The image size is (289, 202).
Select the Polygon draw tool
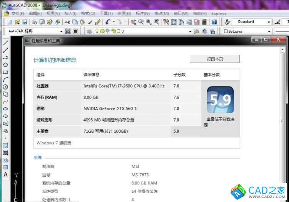coord(5,65)
